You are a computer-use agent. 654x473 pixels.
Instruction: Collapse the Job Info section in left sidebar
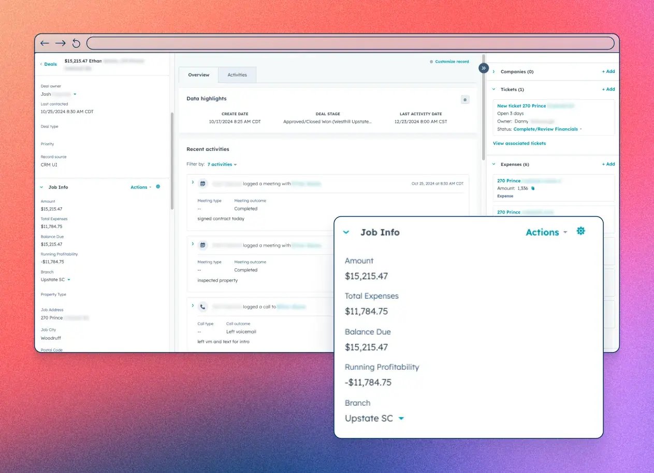42,187
